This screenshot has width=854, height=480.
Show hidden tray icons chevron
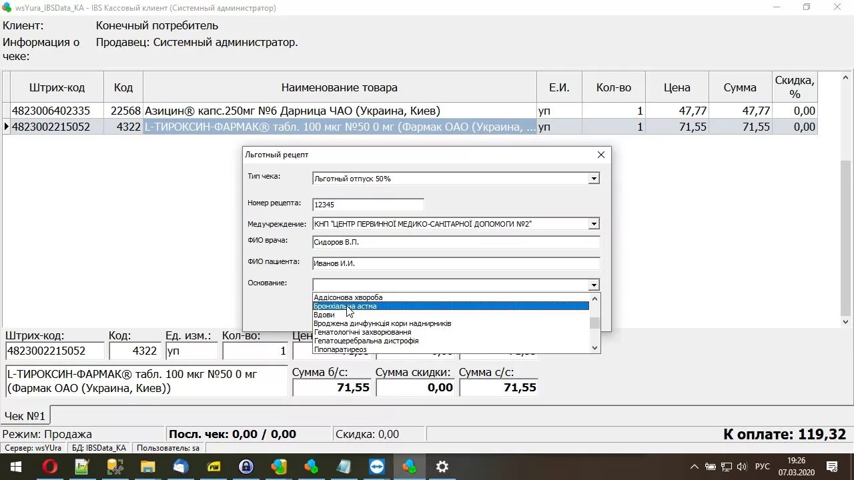tap(695, 467)
